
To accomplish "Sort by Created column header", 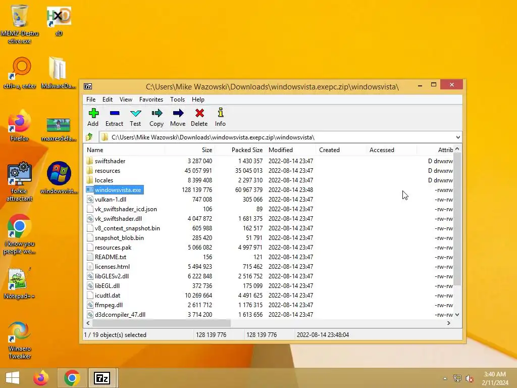I will [341, 150].
